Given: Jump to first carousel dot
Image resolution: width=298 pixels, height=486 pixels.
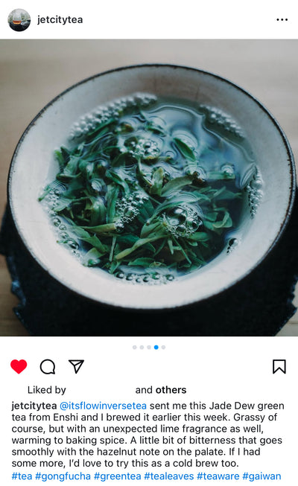Looking at the screenshot, I should pos(134,347).
